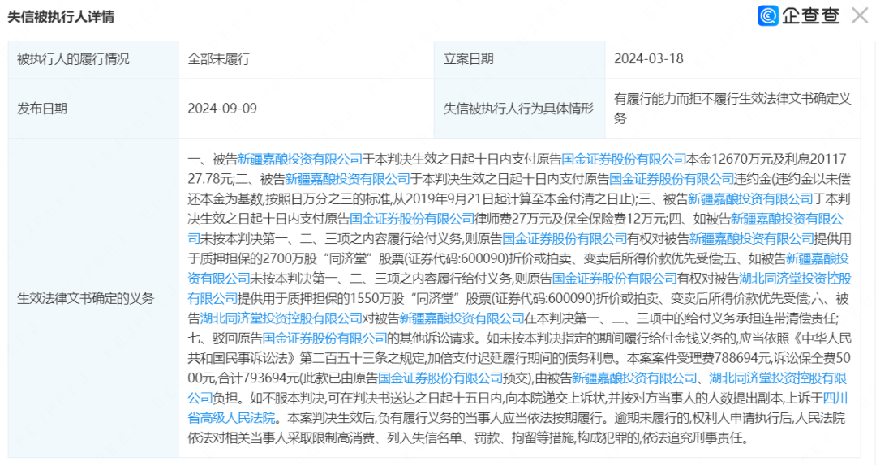The width and height of the screenshot is (876, 465).
Task: Click the 失信被执行人行为具体情形 label
Action: 518,109
